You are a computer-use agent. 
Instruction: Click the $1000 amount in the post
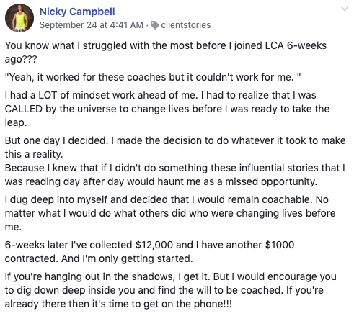pos(280,245)
